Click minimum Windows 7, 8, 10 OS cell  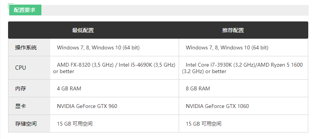(x=115, y=47)
